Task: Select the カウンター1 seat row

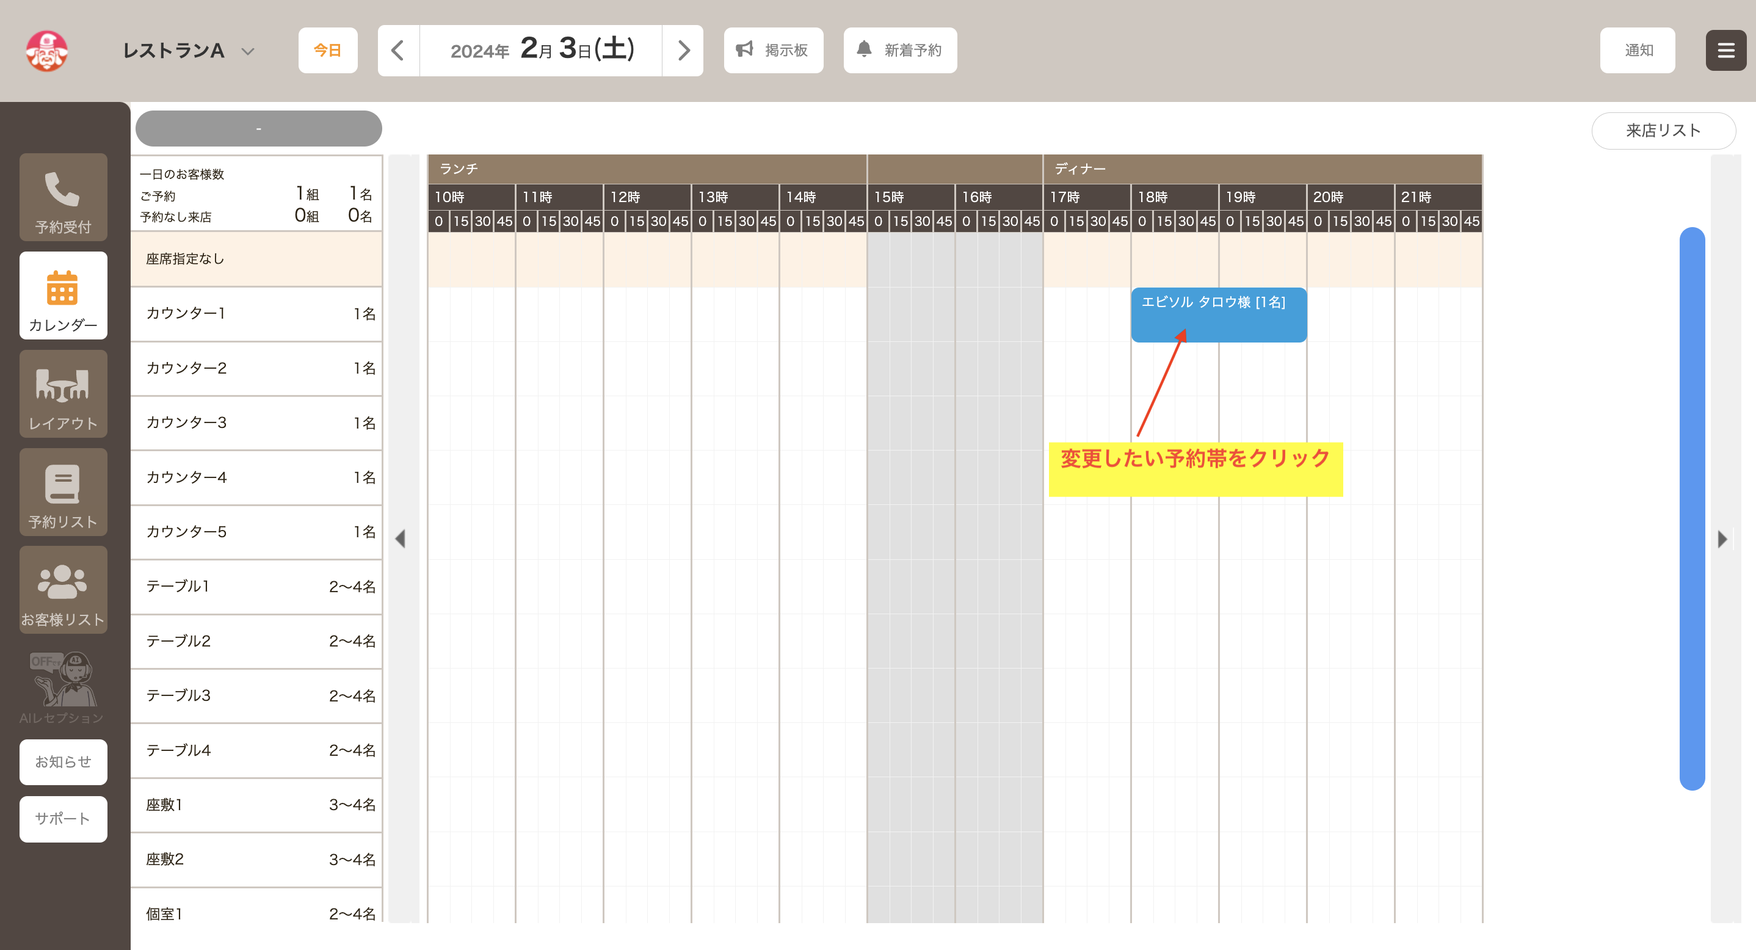Action: [x=256, y=313]
